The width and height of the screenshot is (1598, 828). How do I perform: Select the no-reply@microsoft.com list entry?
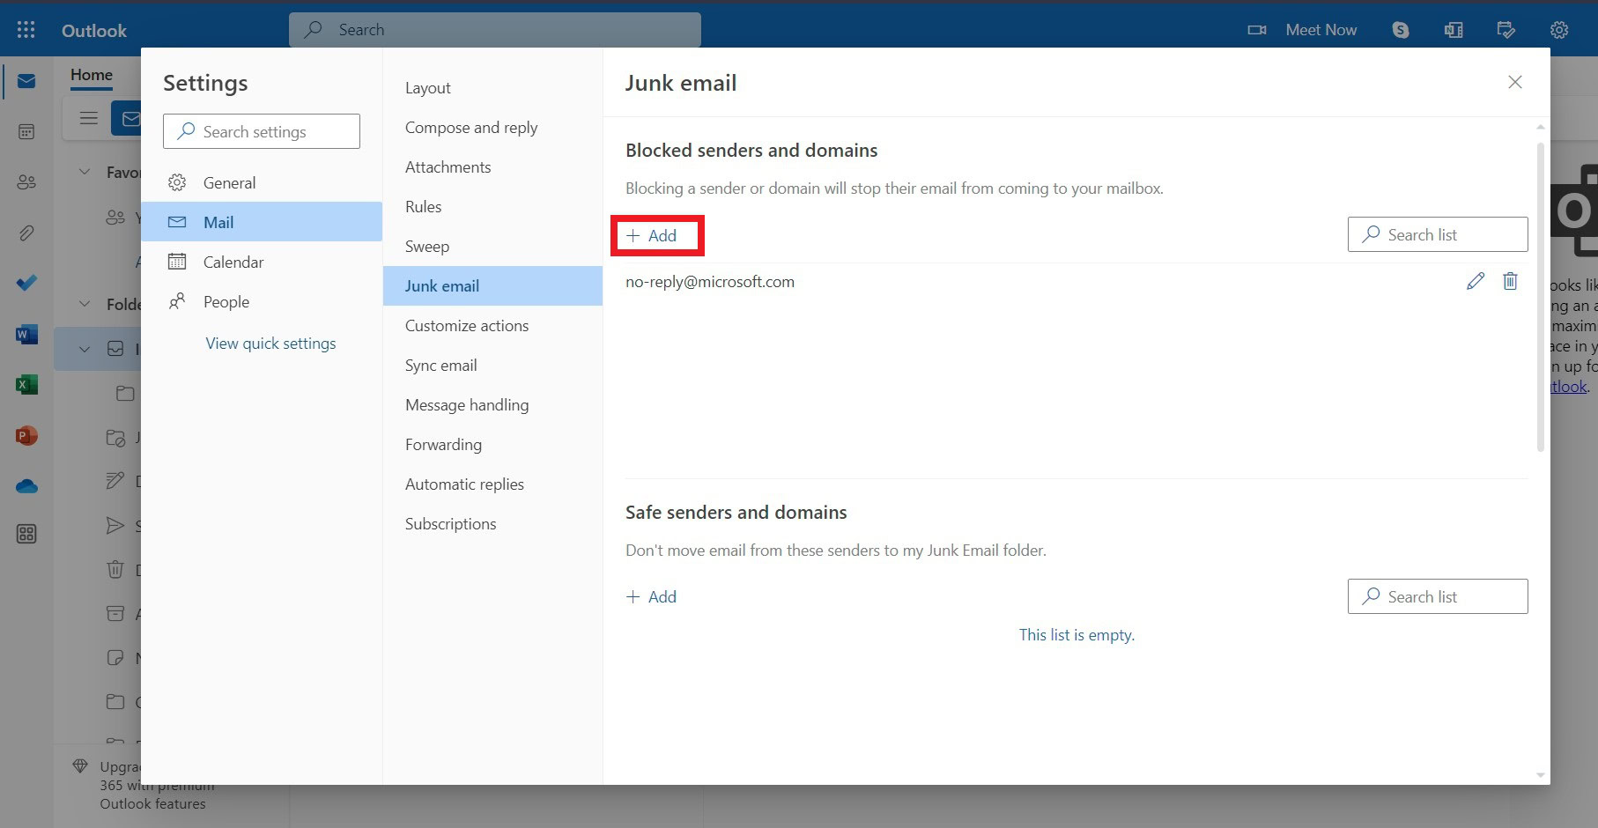tap(710, 282)
